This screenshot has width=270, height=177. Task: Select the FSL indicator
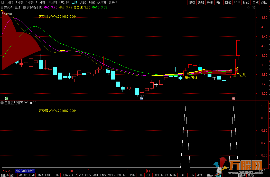point(48,175)
